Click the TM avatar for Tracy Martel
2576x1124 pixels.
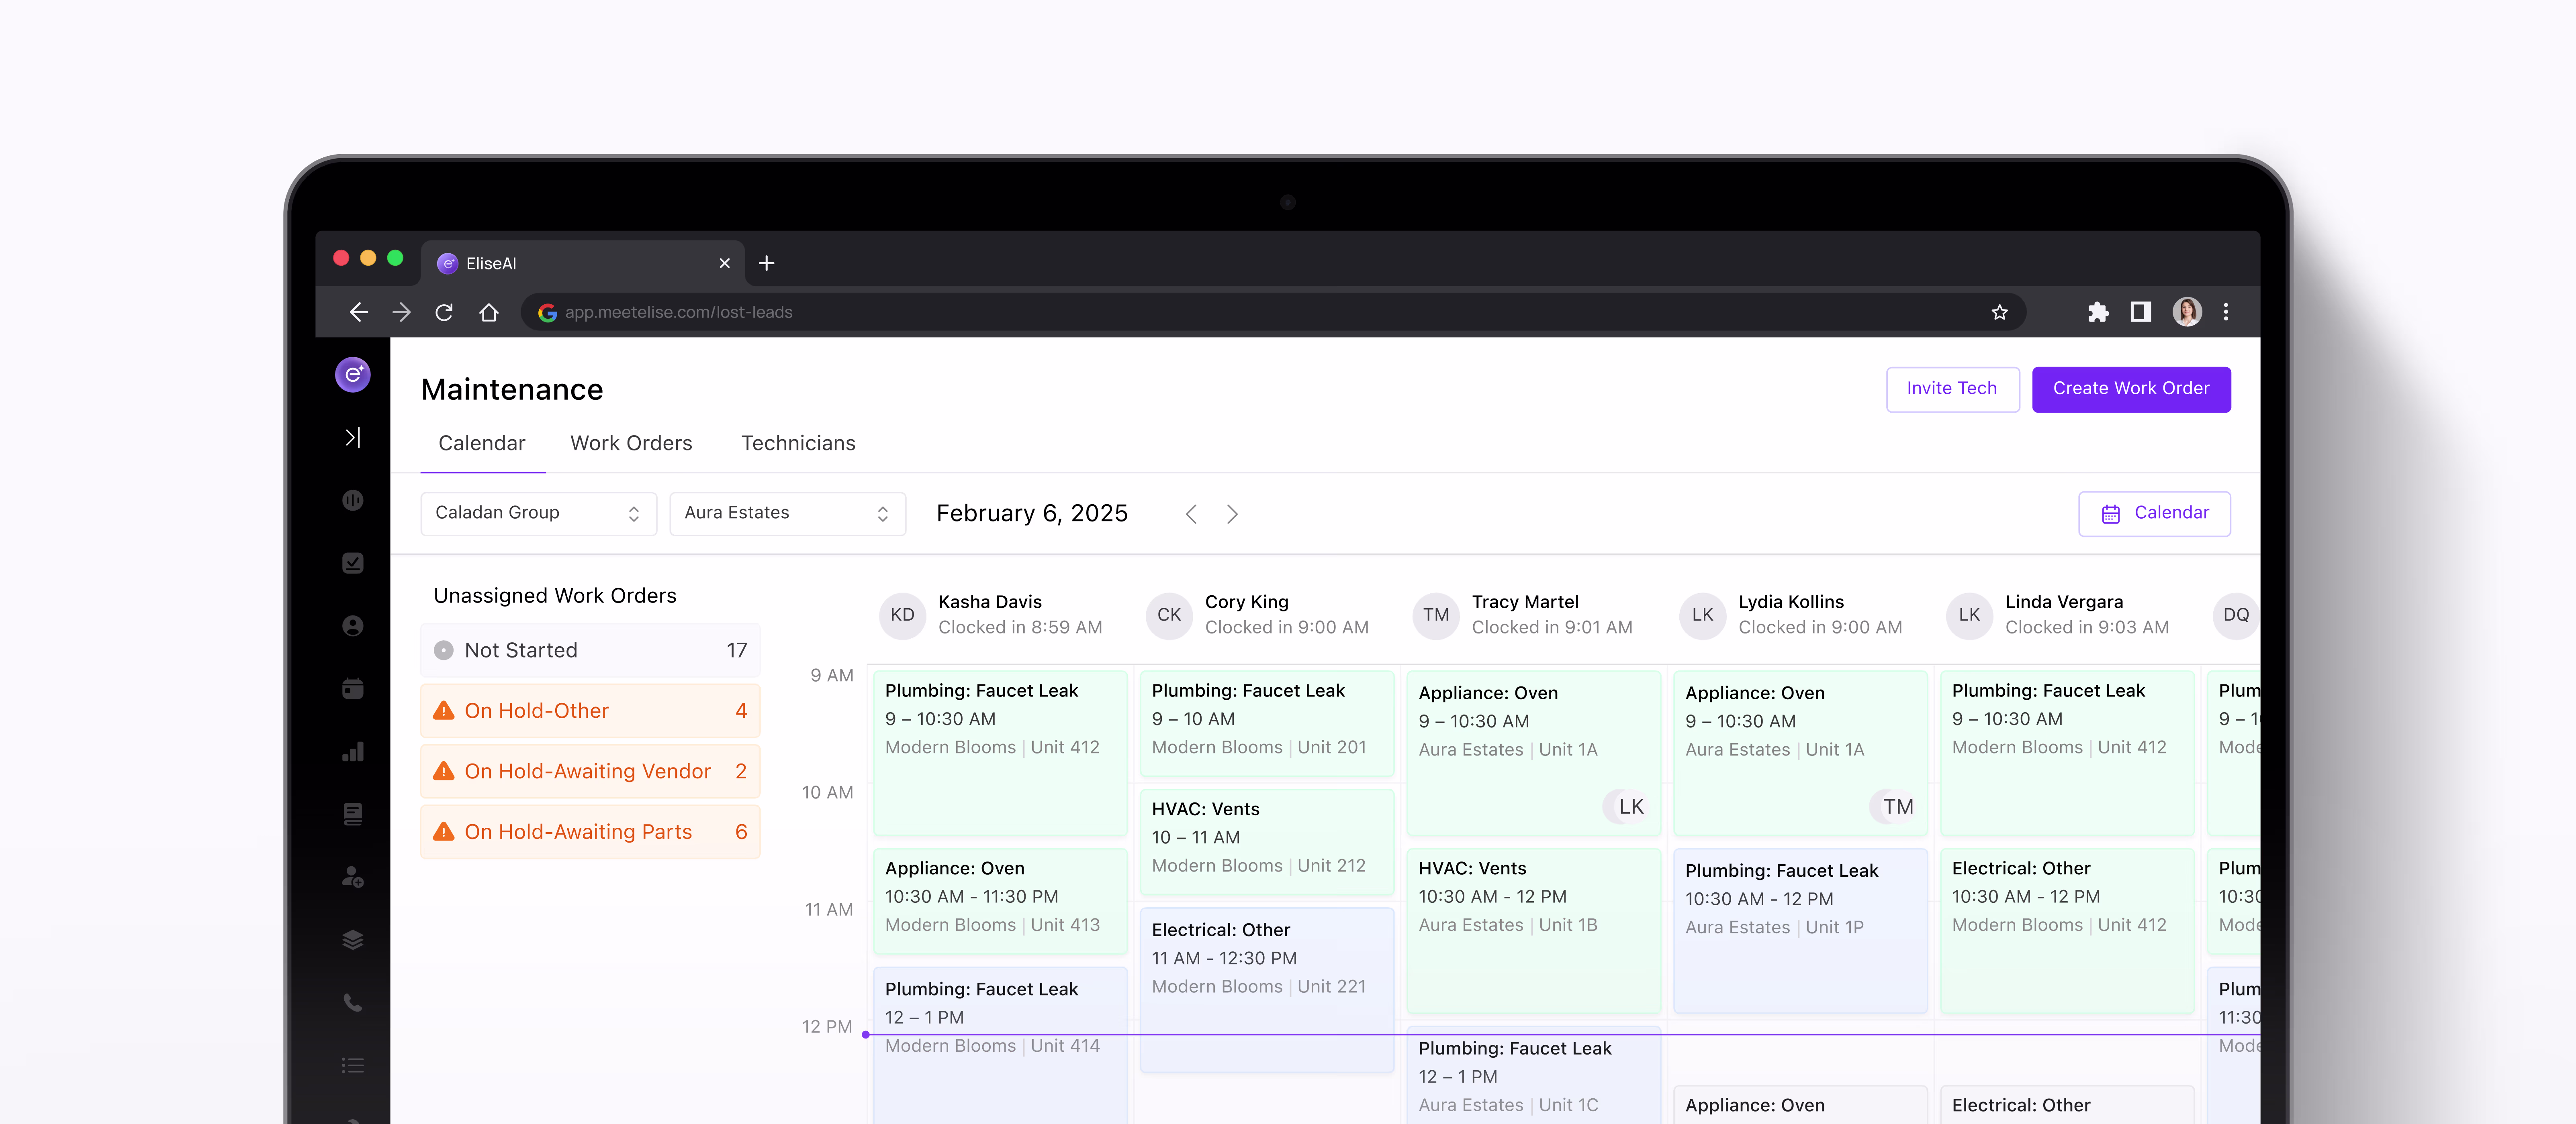[x=1436, y=615]
